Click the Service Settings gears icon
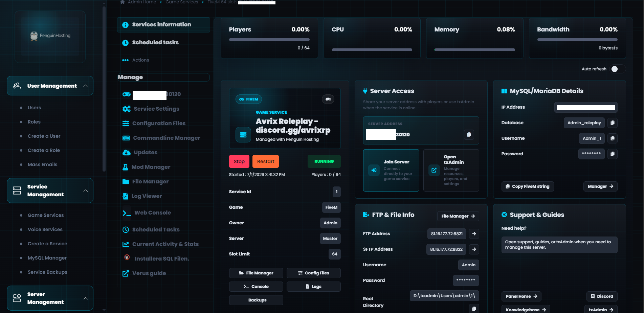The height and width of the screenshot is (313, 644). point(127,109)
